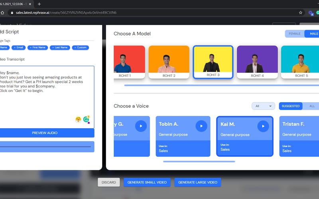The image size is (319, 199).
Task: View site info via lock icon
Action: click(x=12, y=13)
